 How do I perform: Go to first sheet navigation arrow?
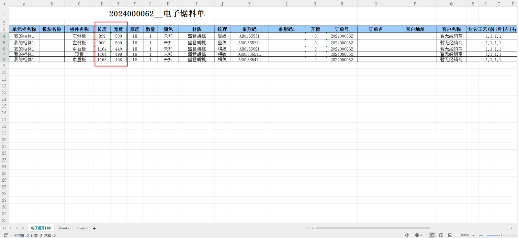[x=5, y=228]
